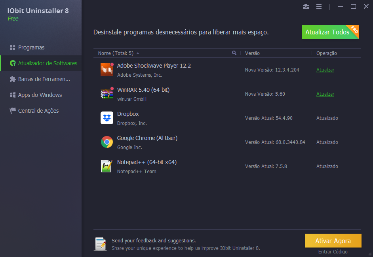The width and height of the screenshot is (373, 257).
Task: Click the Atualizar Todos button
Action: pyautogui.click(x=330, y=32)
